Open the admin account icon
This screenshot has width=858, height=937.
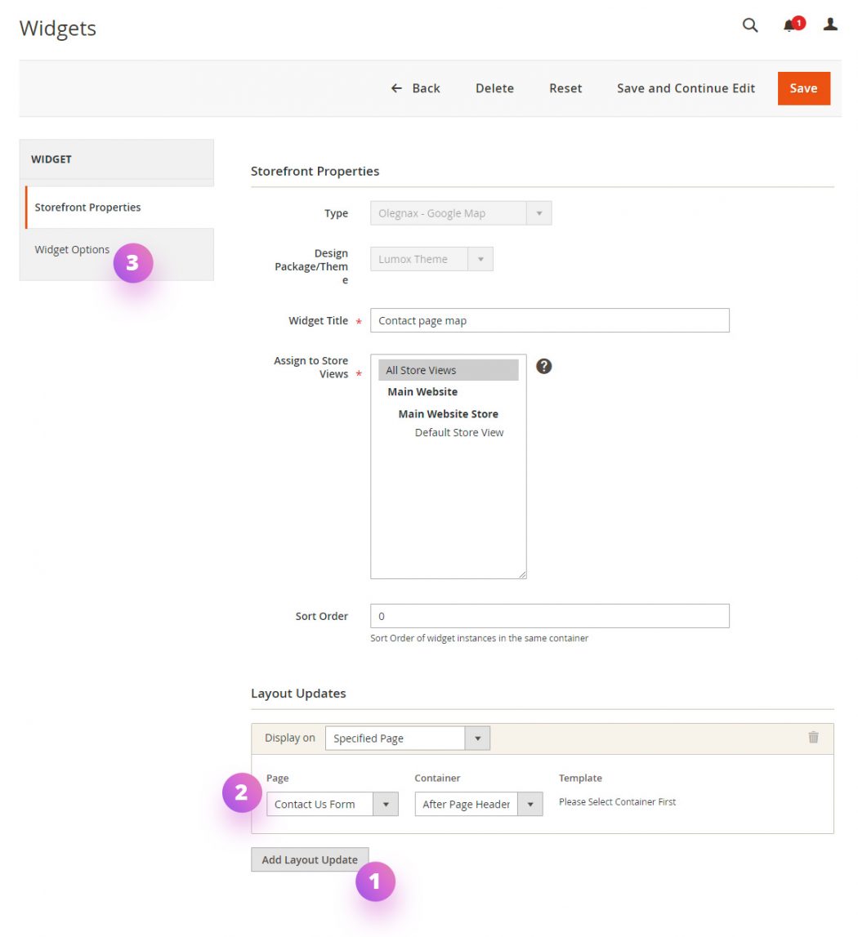pyautogui.click(x=830, y=25)
